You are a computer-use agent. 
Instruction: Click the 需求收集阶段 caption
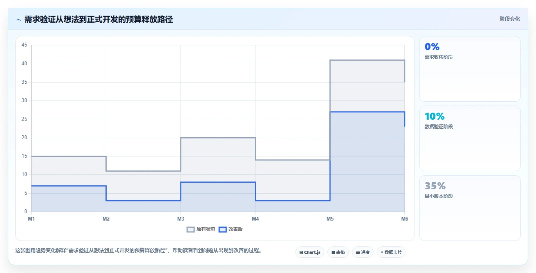pos(439,57)
